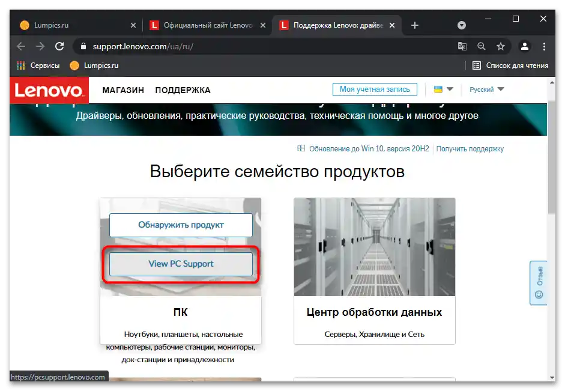565x391 pixels.
Task: Open the zoom magnifier icon in address bar
Action: pos(482,46)
